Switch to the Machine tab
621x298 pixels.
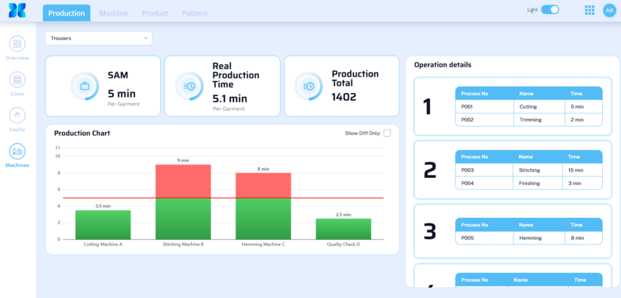point(113,13)
